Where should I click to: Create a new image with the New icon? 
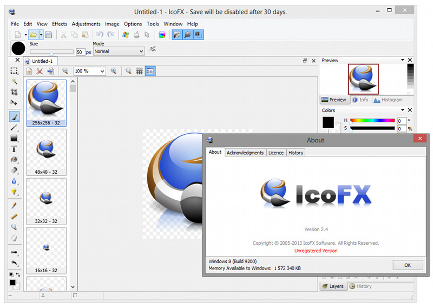pyautogui.click(x=18, y=35)
